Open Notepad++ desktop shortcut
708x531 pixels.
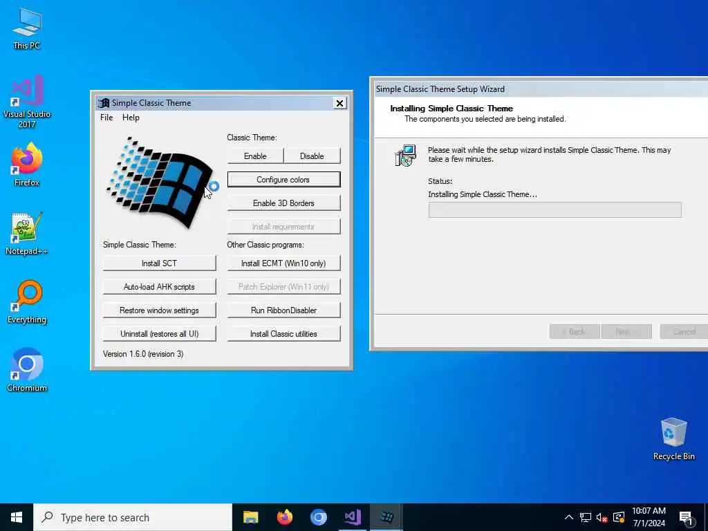[x=27, y=234]
